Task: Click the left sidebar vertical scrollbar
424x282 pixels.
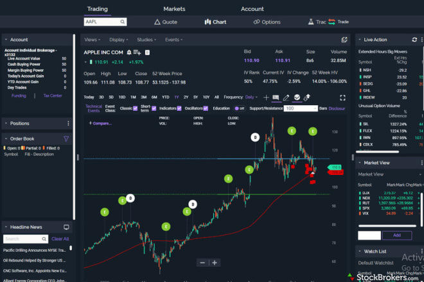Action: click(74, 127)
